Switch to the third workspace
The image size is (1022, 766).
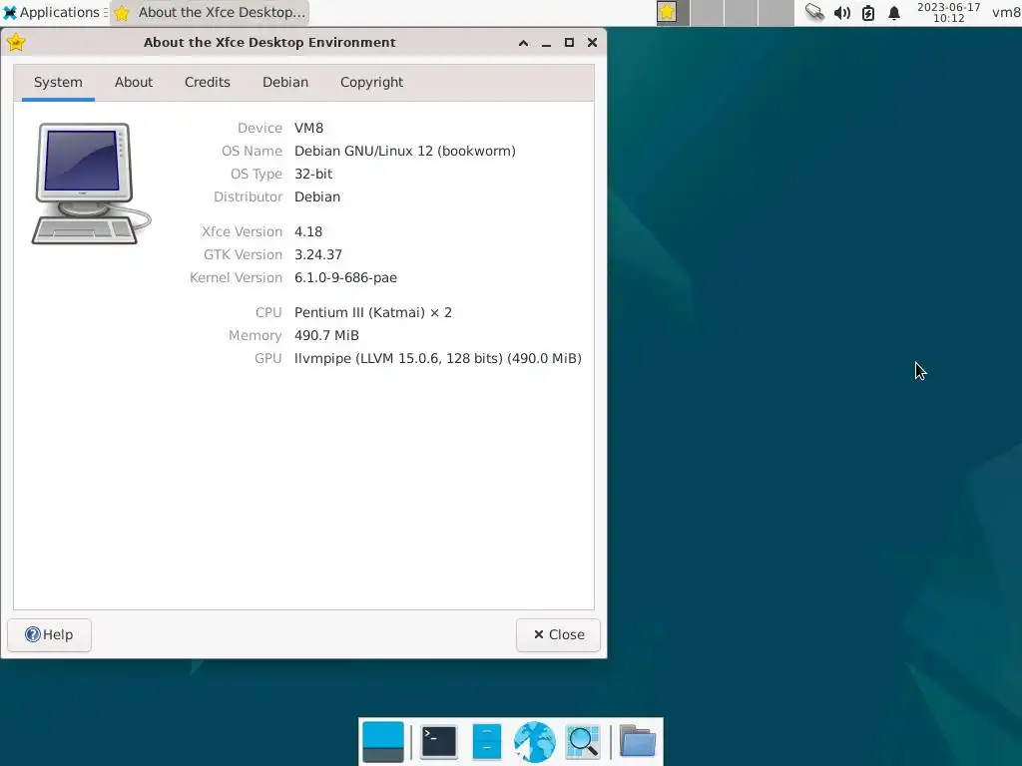pyautogui.click(x=742, y=12)
